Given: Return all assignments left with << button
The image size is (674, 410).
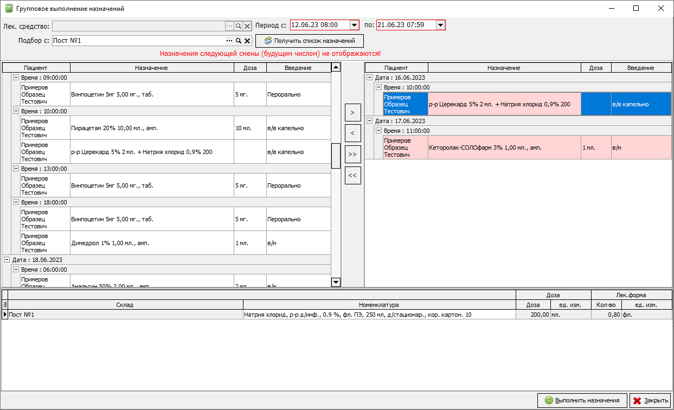Looking at the screenshot, I should pos(352,175).
